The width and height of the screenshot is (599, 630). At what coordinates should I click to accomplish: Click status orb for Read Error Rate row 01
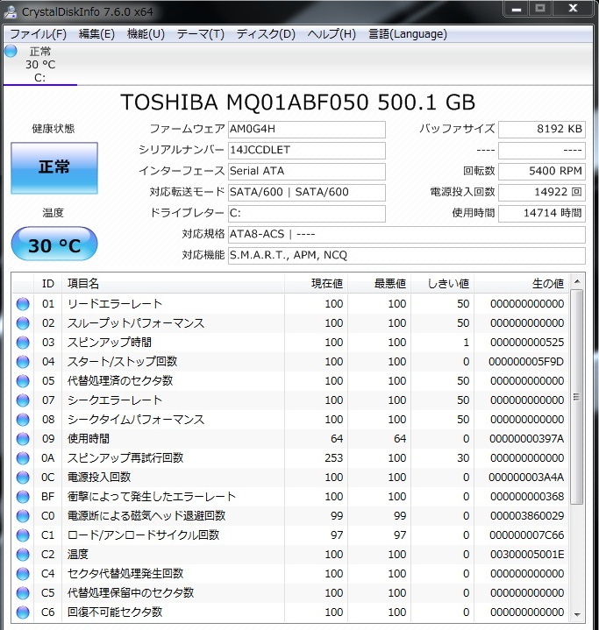point(23,304)
